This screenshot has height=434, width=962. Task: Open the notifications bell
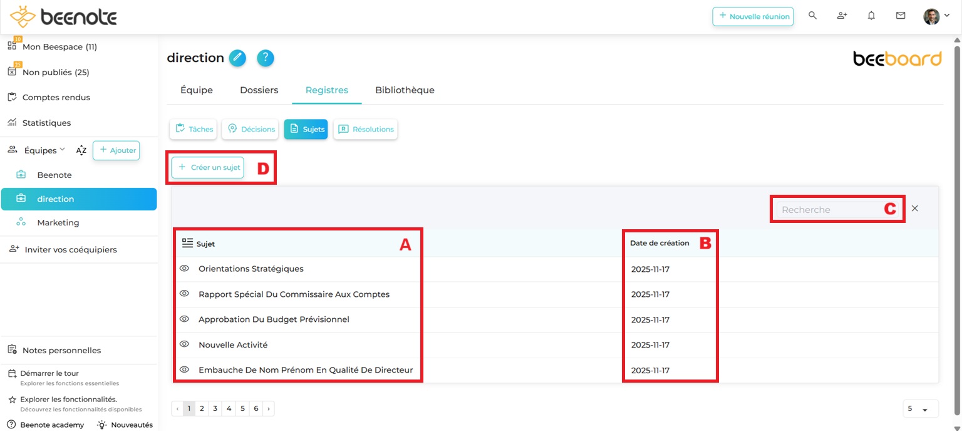click(x=871, y=16)
